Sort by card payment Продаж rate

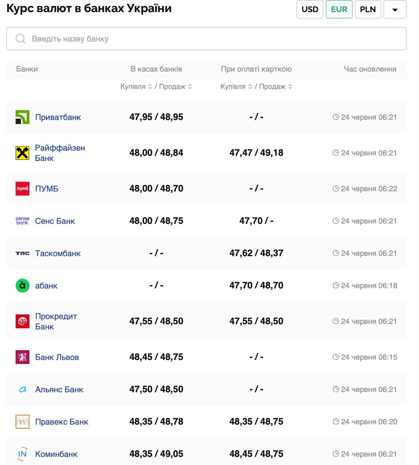coord(290,86)
